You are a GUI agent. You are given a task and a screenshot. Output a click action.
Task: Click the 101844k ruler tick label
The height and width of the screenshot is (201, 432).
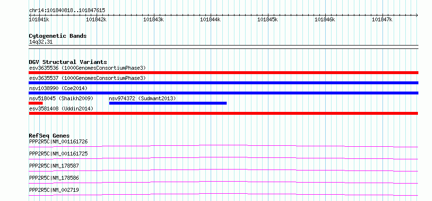(211, 19)
